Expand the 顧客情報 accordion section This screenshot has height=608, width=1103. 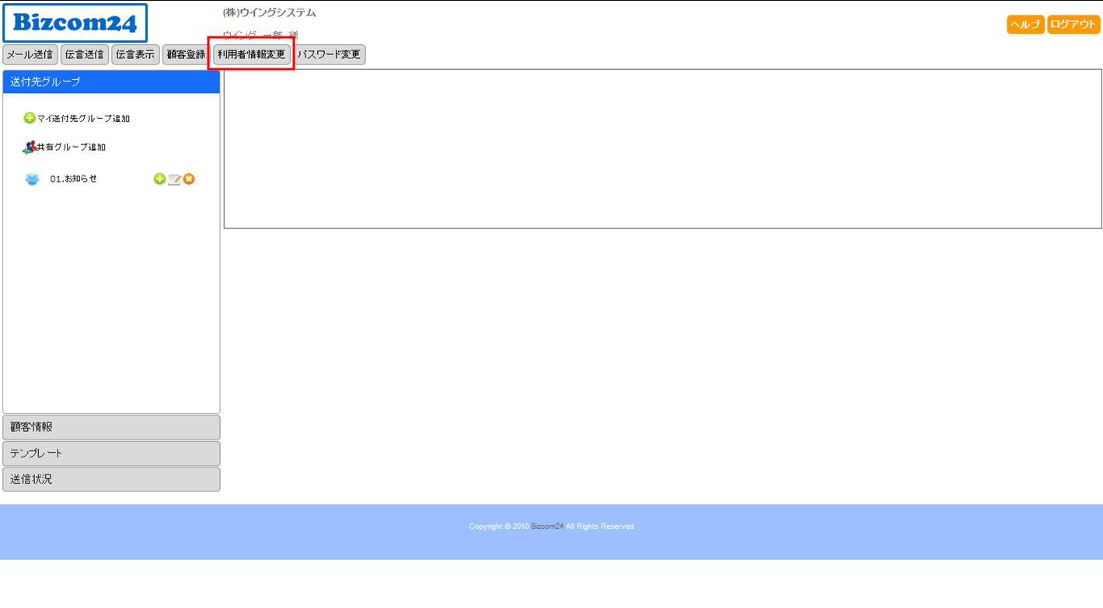coord(111,427)
